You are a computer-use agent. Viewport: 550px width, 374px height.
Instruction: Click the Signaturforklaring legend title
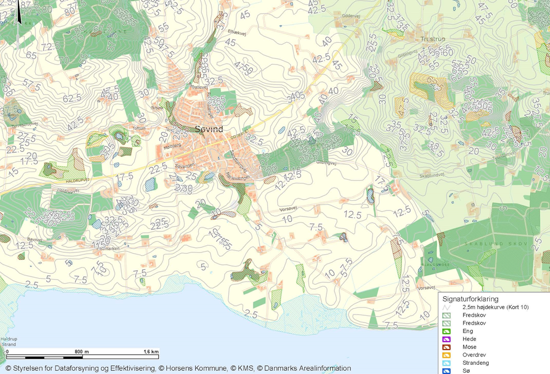(471, 298)
